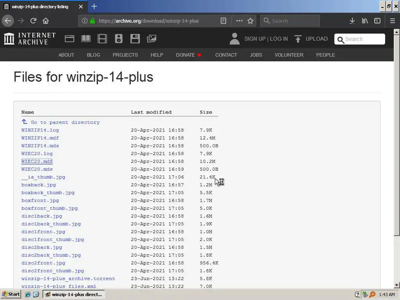Viewport: 400px width, 300px height.
Task: Open a new tab with the plus button
Action: pos(94,6)
